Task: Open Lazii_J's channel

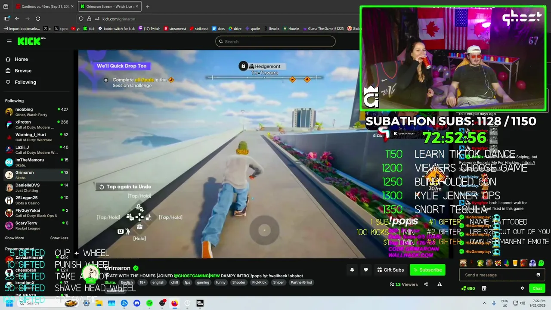Action: pos(37,150)
